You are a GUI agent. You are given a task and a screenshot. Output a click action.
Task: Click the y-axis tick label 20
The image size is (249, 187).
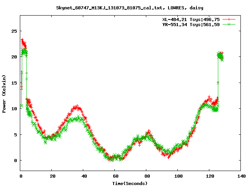14,57
